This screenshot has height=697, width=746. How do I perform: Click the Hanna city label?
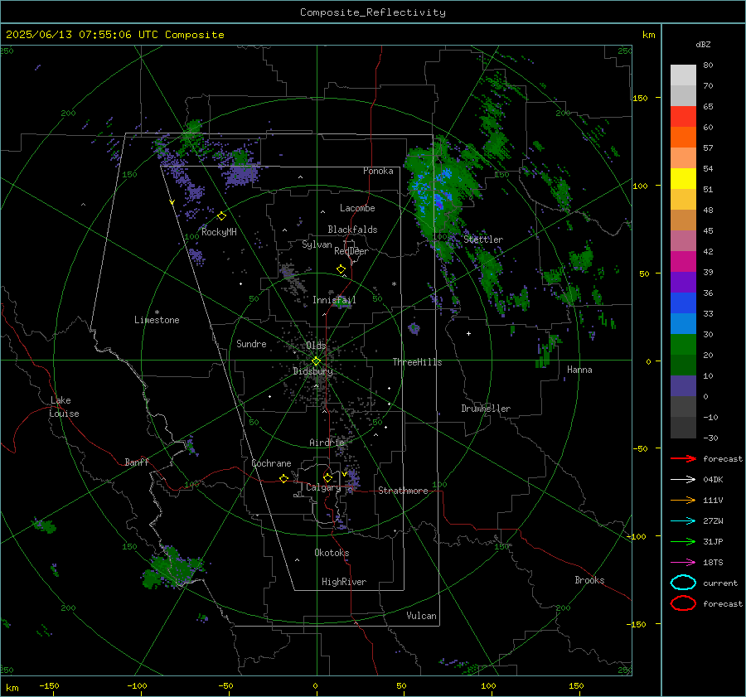pyautogui.click(x=579, y=370)
